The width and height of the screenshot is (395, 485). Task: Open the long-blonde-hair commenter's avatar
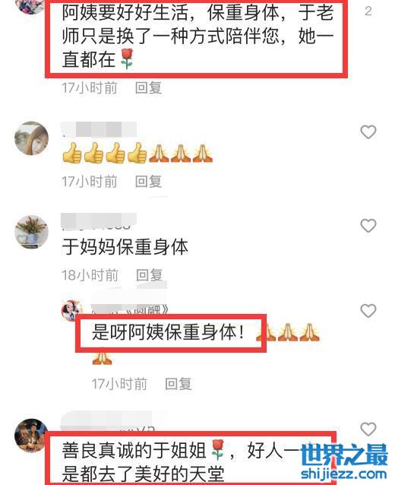click(x=32, y=138)
